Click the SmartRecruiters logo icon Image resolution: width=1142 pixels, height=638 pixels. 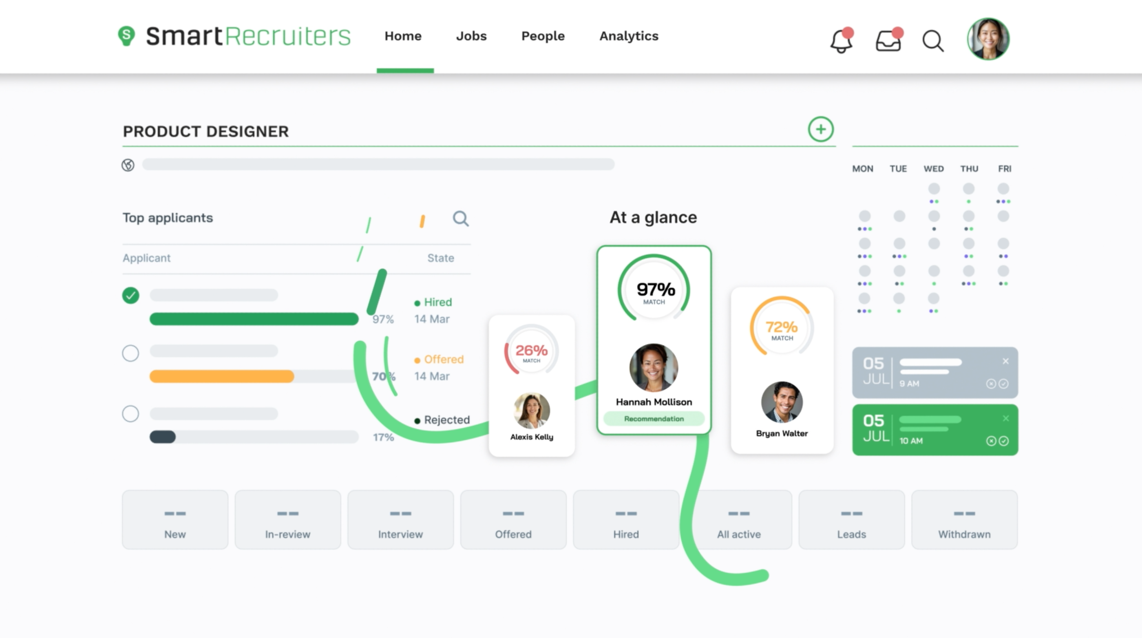[x=126, y=36]
